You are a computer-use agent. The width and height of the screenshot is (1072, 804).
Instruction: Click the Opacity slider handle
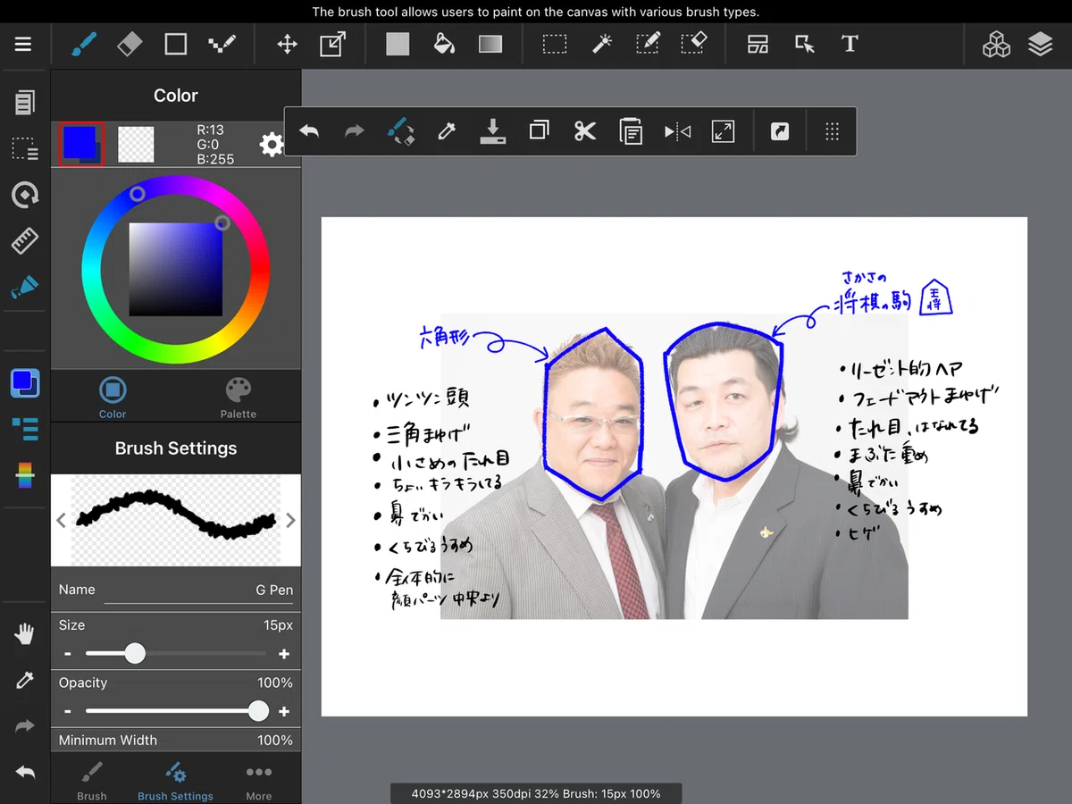[x=258, y=711]
